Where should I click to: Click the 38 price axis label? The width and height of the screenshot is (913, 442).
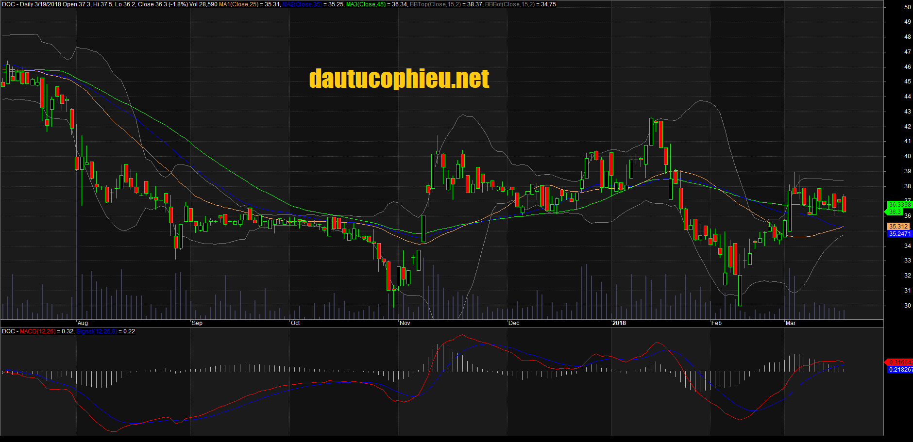(907, 186)
